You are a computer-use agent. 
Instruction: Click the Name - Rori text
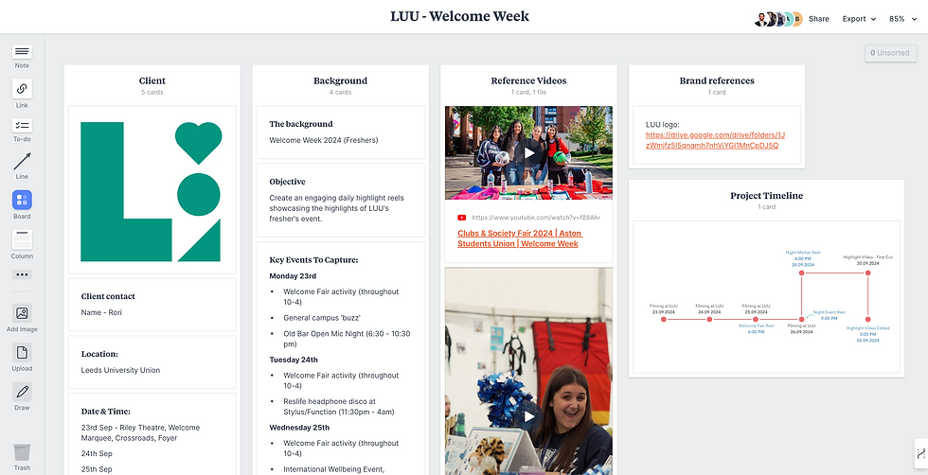101,312
